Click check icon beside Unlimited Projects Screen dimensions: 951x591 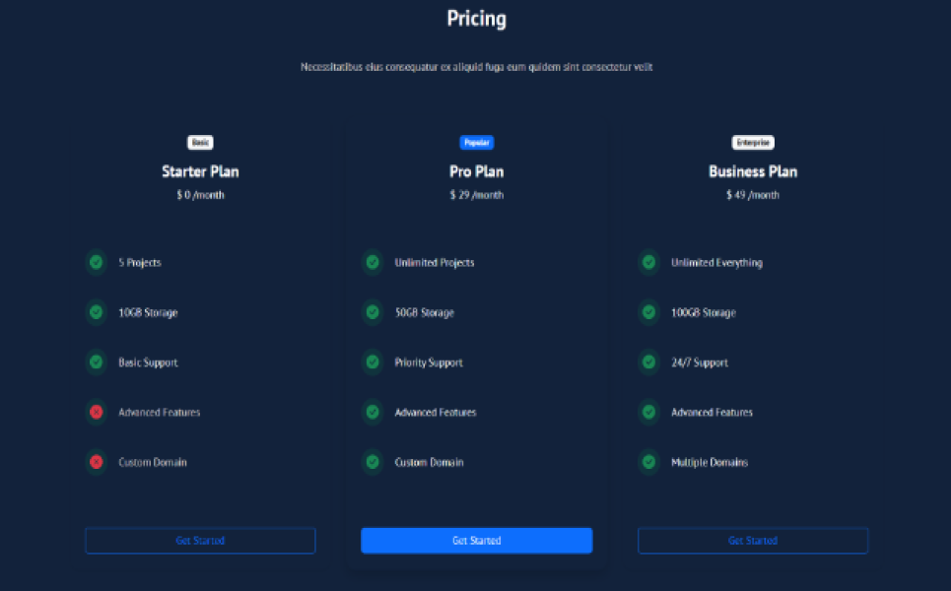[x=373, y=263]
